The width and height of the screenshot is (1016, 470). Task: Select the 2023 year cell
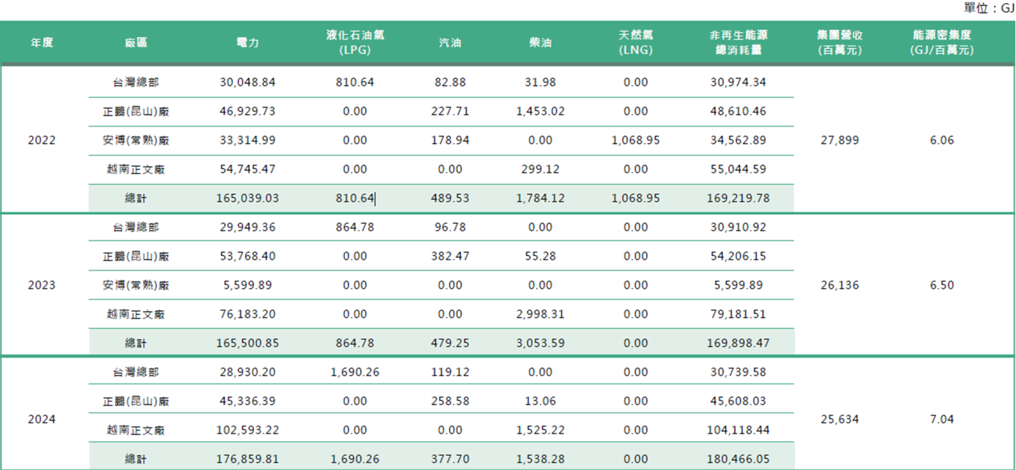[x=42, y=285]
